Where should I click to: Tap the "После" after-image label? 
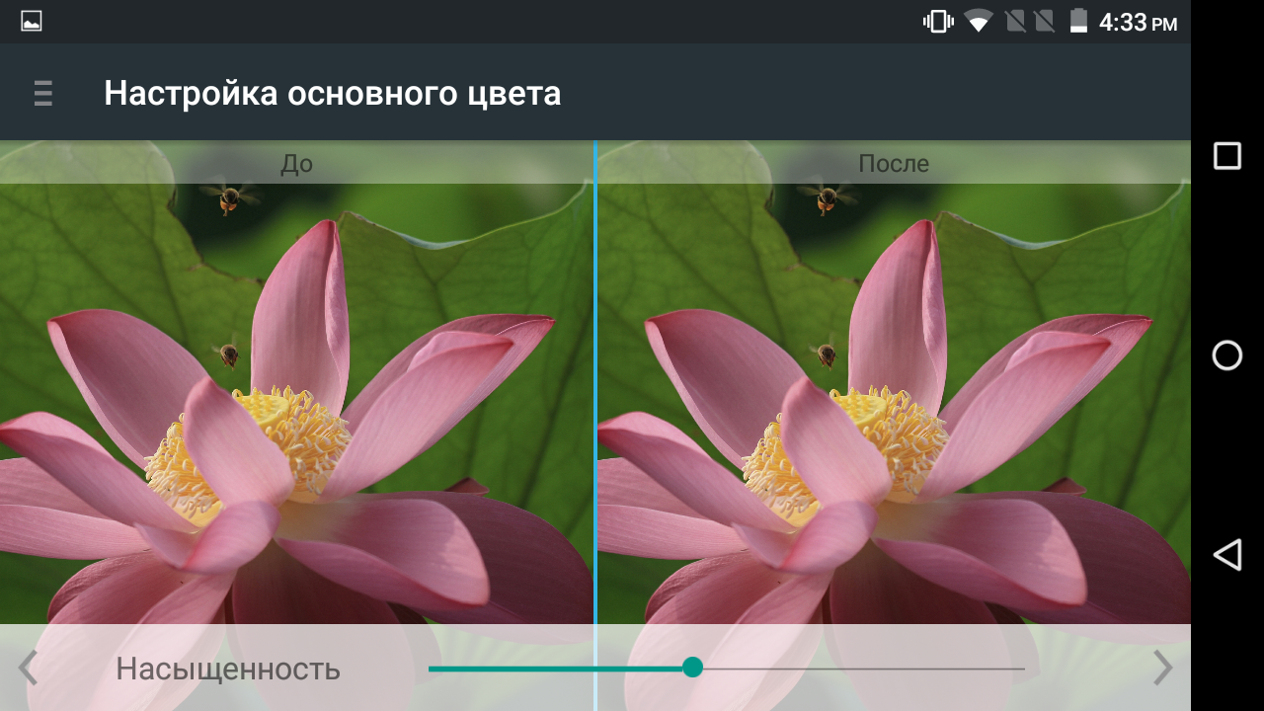click(x=894, y=163)
